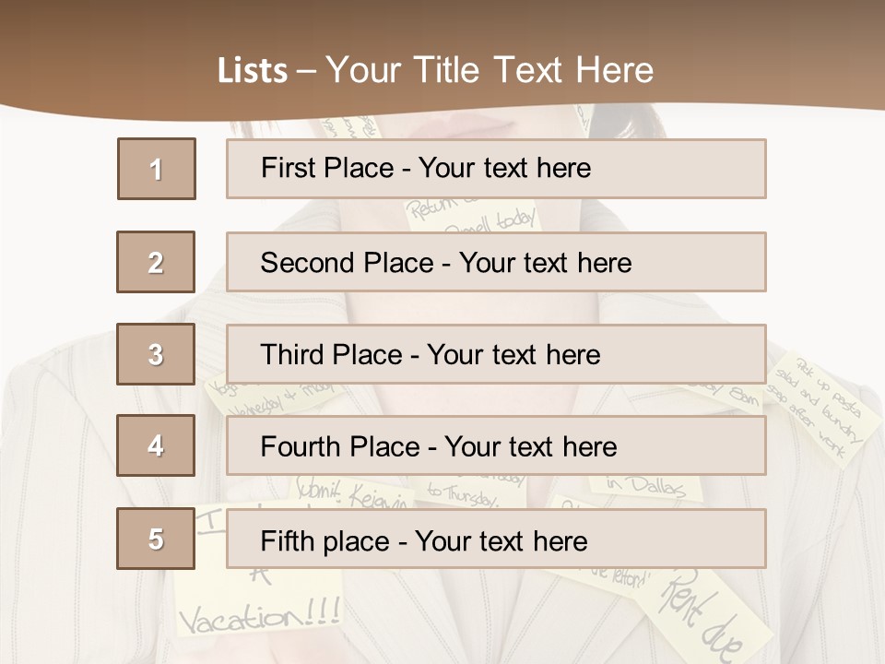The height and width of the screenshot is (664, 885).
Task: Select the 'First Place - Your text here' box
Action: coord(496,169)
